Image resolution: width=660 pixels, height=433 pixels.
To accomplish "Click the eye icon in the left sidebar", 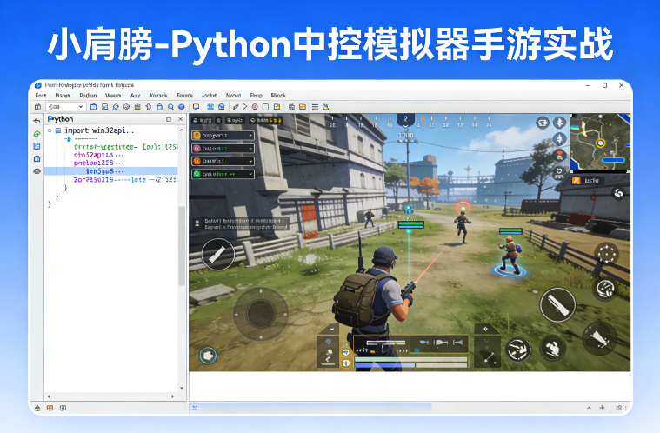I will click(x=37, y=171).
